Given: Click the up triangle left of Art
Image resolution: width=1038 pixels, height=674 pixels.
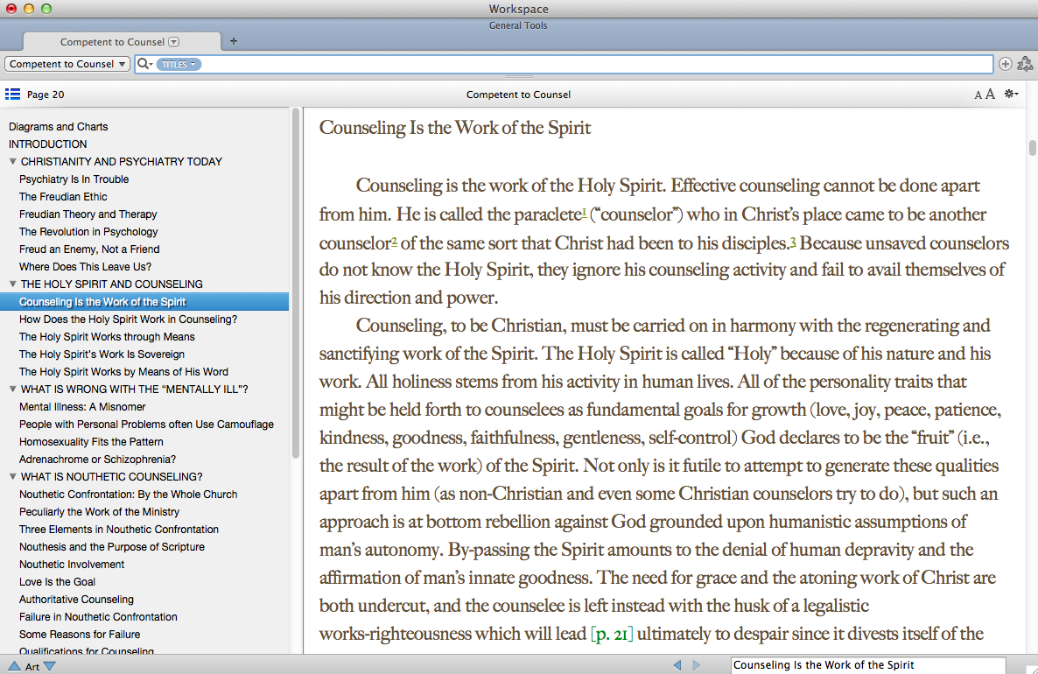Looking at the screenshot, I should point(14,666).
